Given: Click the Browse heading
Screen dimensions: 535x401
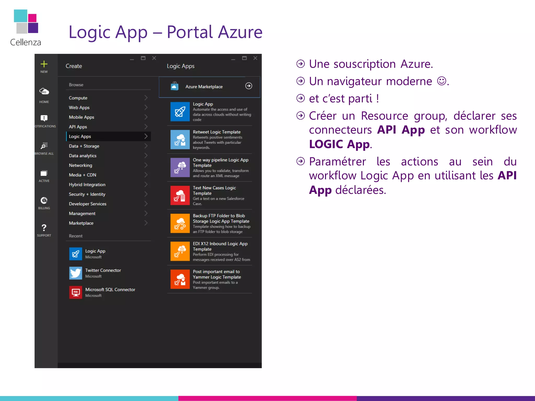Looking at the screenshot, I should pyautogui.click(x=76, y=85).
